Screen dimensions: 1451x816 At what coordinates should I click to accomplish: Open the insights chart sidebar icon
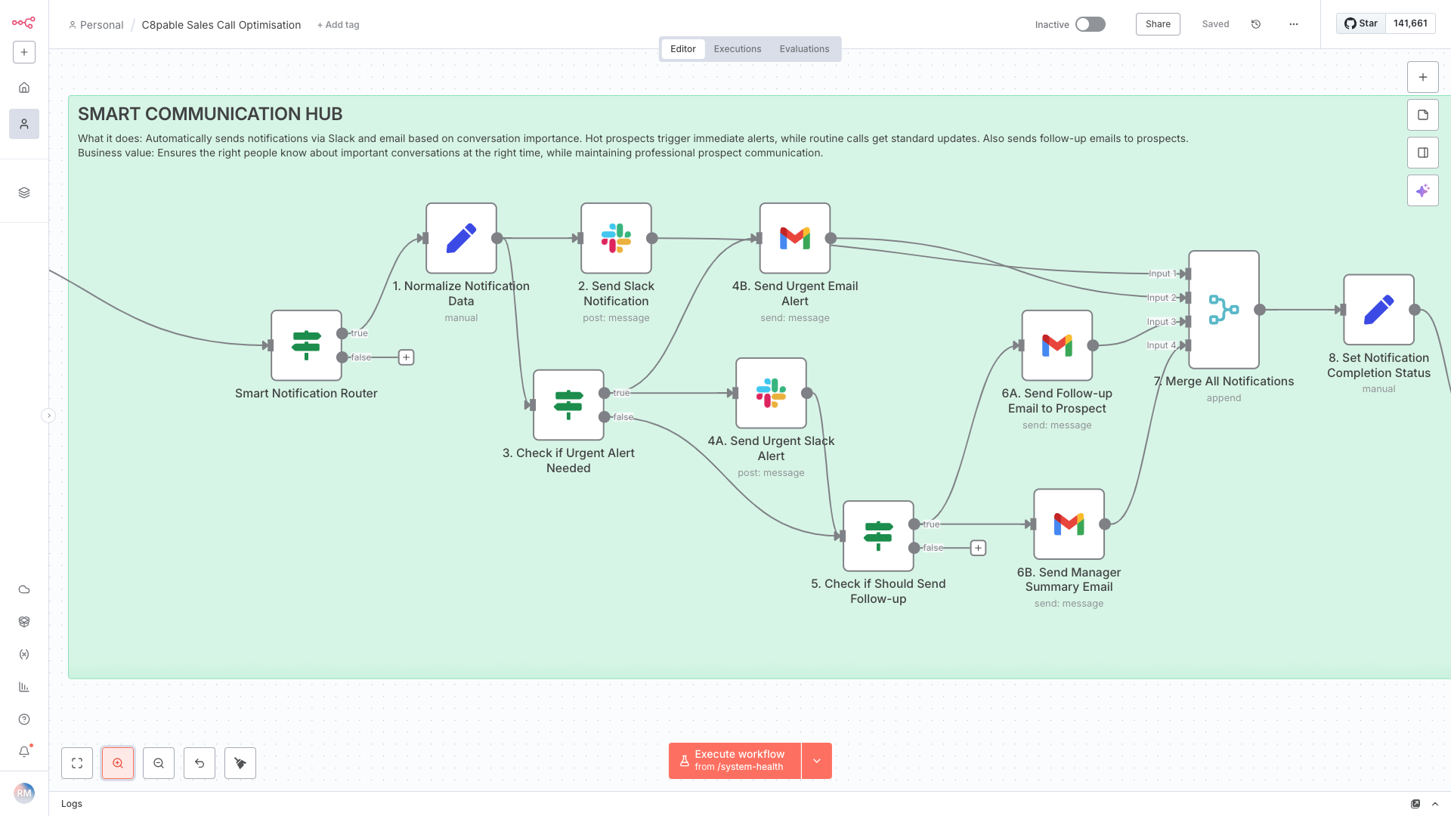click(x=24, y=687)
